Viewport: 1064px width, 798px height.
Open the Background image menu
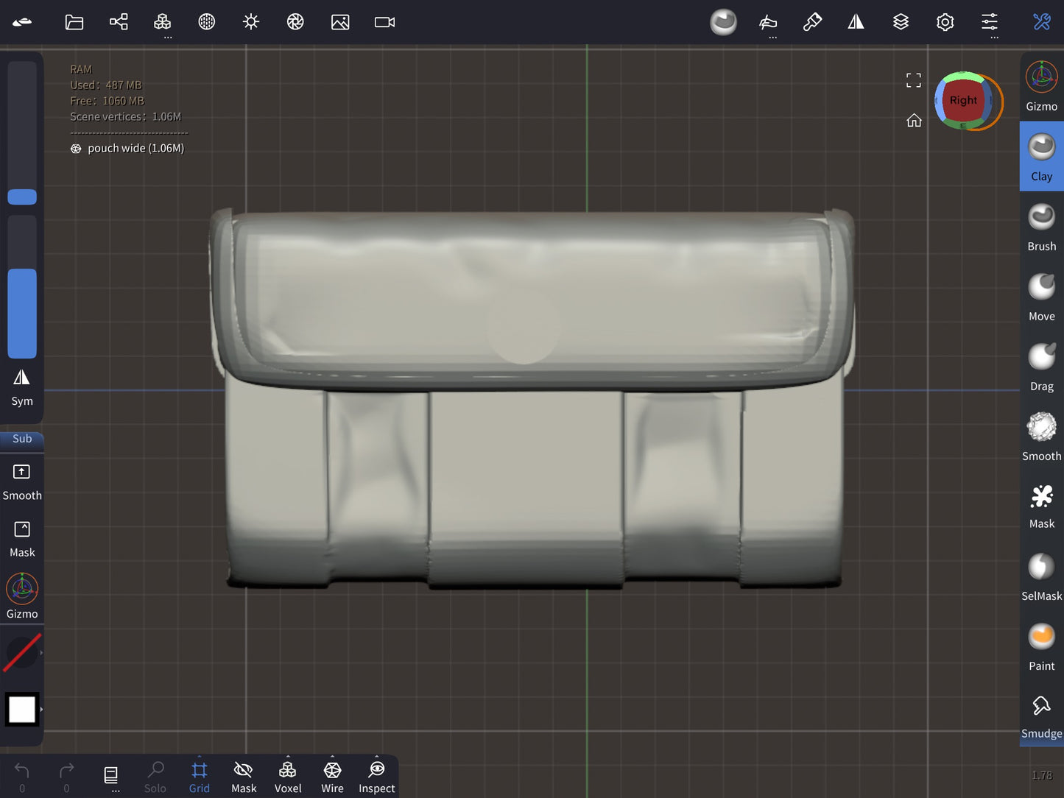pos(340,22)
